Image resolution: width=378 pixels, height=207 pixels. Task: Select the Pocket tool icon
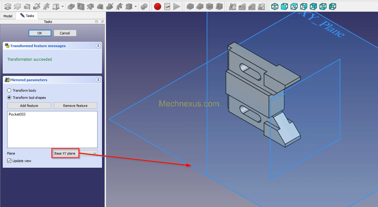tap(71, 6)
